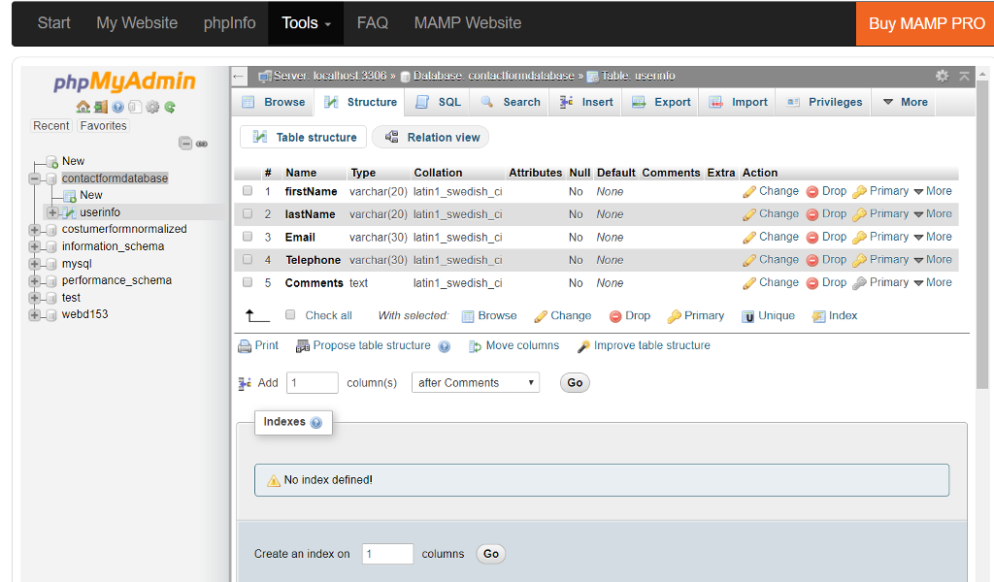Click Change pencil for firstName row
994x582 pixels.
point(749,192)
